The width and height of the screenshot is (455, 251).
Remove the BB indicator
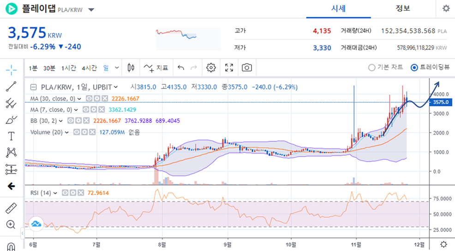pyautogui.click(x=86, y=120)
